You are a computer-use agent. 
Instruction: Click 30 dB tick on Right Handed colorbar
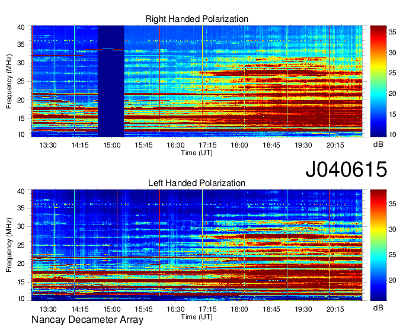point(392,53)
